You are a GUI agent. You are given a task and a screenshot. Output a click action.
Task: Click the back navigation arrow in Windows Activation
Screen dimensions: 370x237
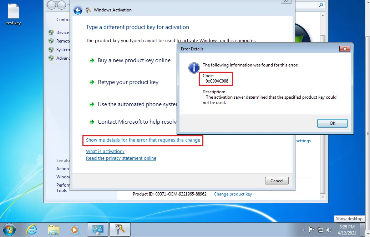point(78,10)
